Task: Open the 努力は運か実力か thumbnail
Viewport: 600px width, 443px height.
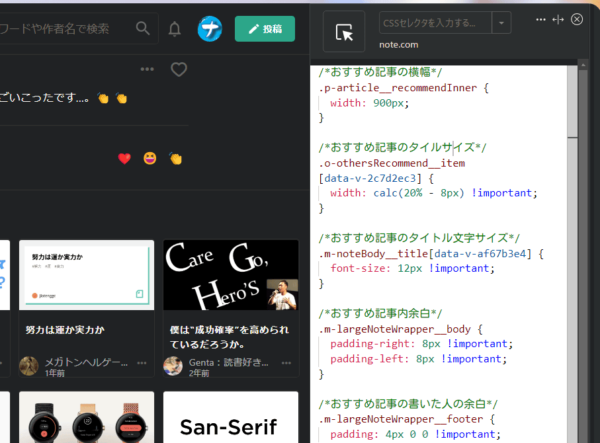Action: click(87, 275)
